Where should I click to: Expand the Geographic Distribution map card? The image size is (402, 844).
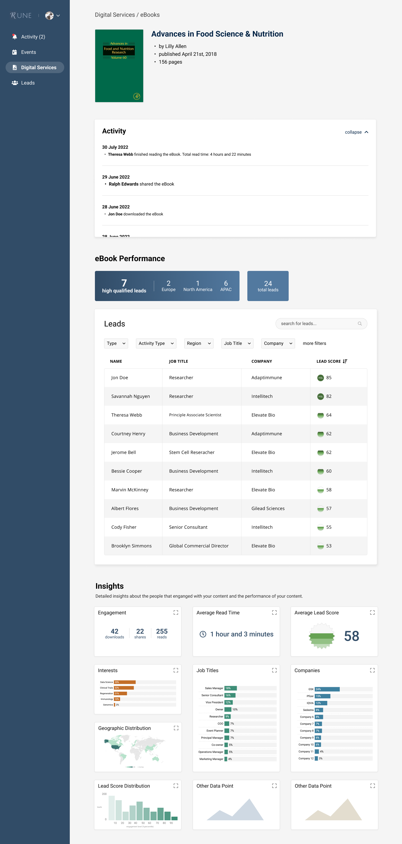[x=176, y=728]
